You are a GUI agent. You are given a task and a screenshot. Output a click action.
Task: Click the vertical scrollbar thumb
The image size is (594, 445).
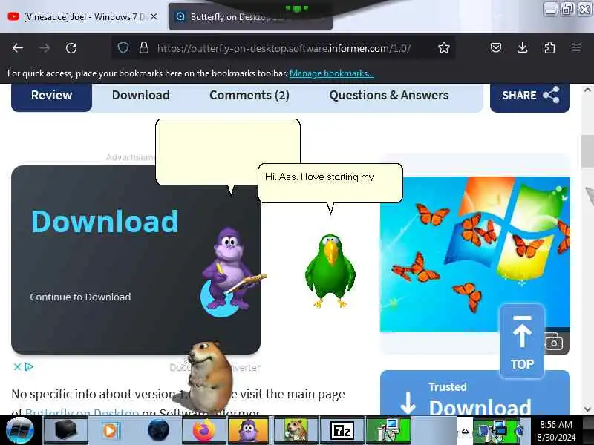coord(587,151)
